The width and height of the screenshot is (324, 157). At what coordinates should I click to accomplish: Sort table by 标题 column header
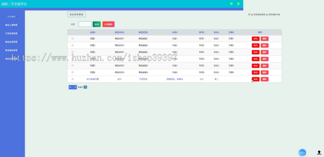point(93,32)
